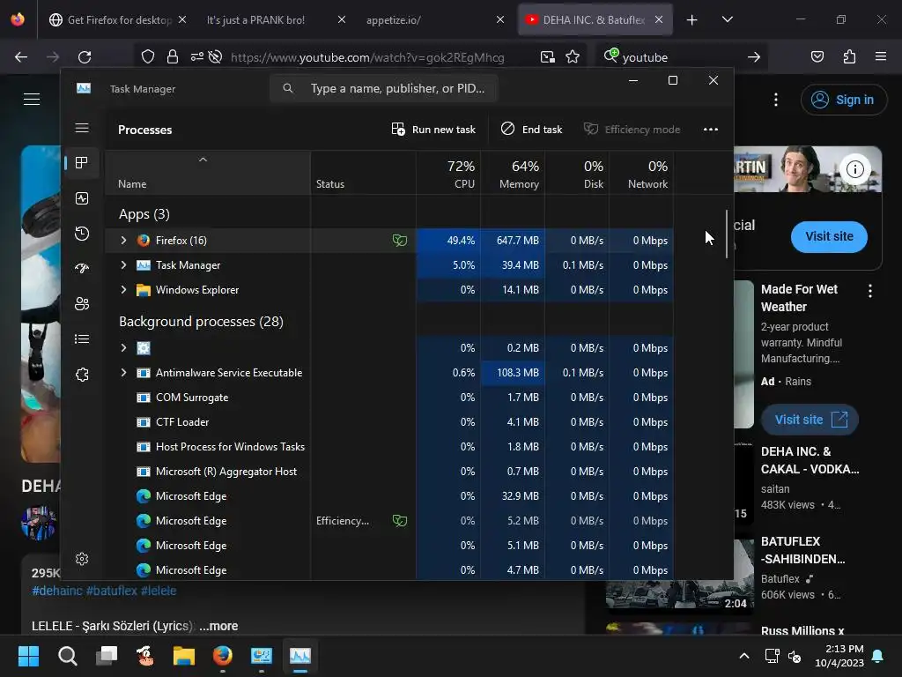Click the Firefox URL address bar
The image size is (902, 677).
pos(367,57)
